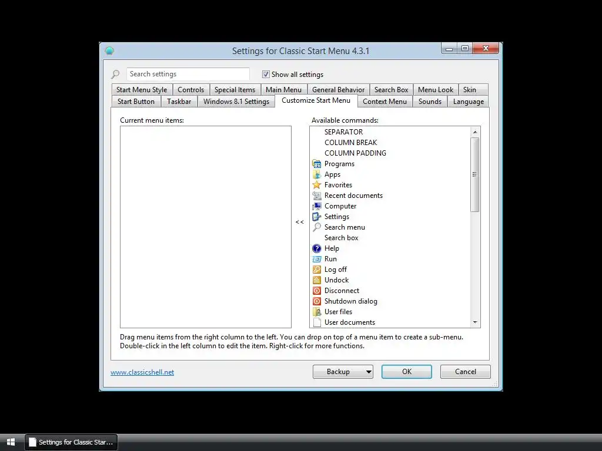Image resolution: width=602 pixels, height=451 pixels.
Task: Click the scroll down arrow in Available commands
Action: (x=475, y=322)
